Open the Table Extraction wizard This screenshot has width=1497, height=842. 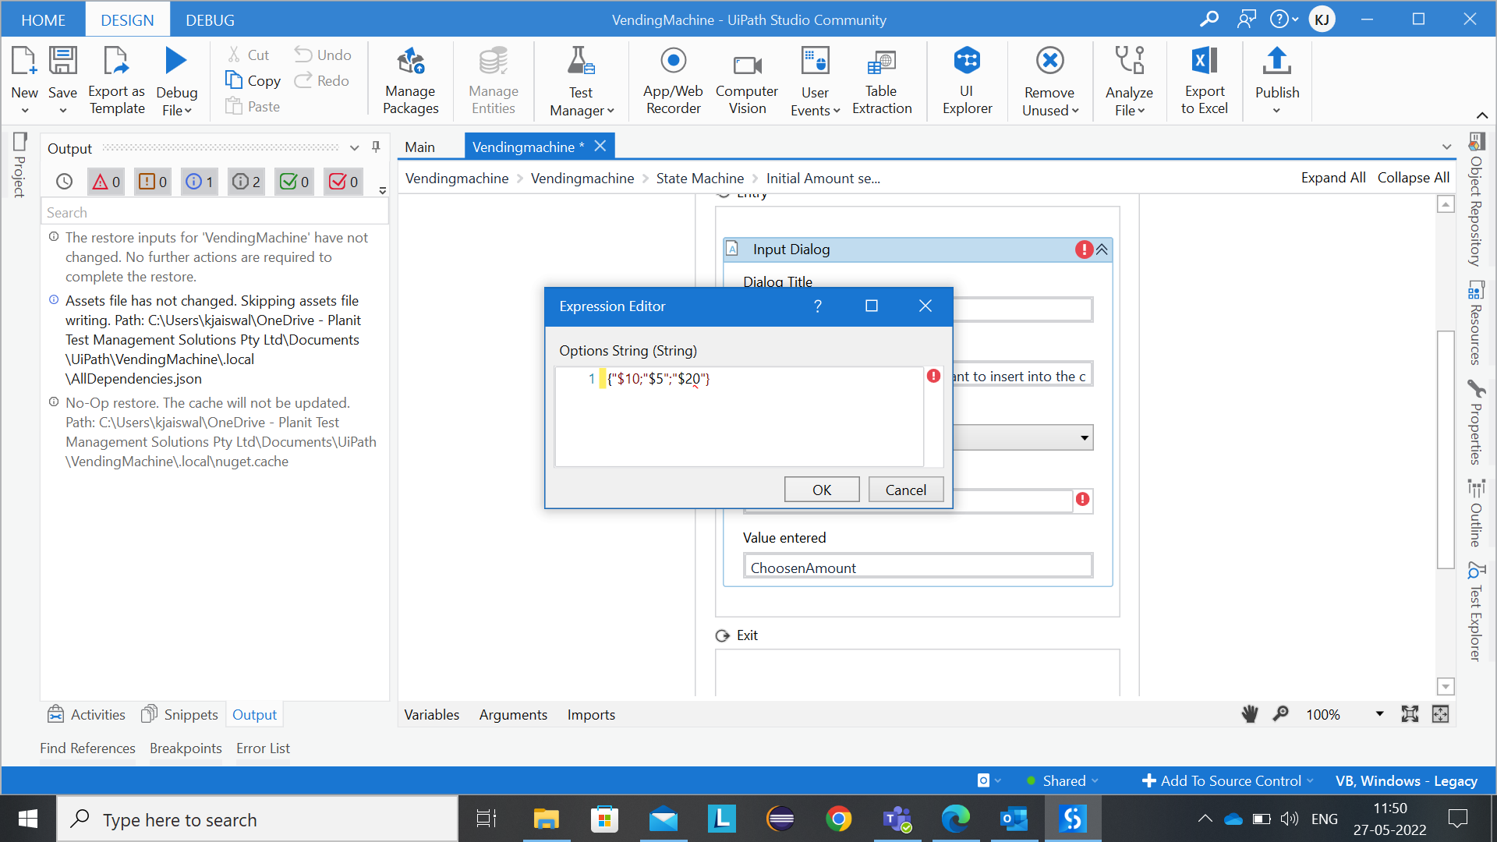[881, 80]
